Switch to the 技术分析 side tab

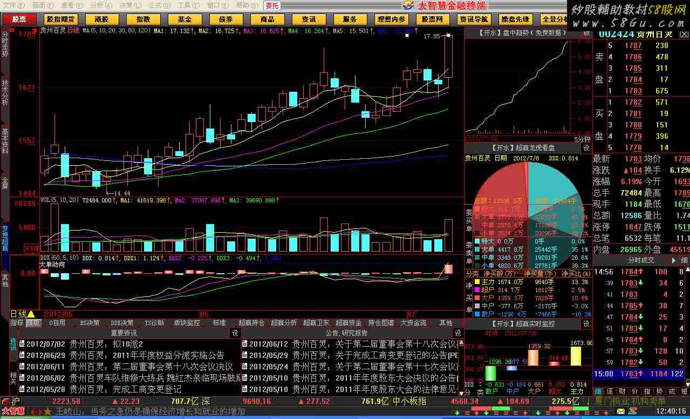pos(5,92)
